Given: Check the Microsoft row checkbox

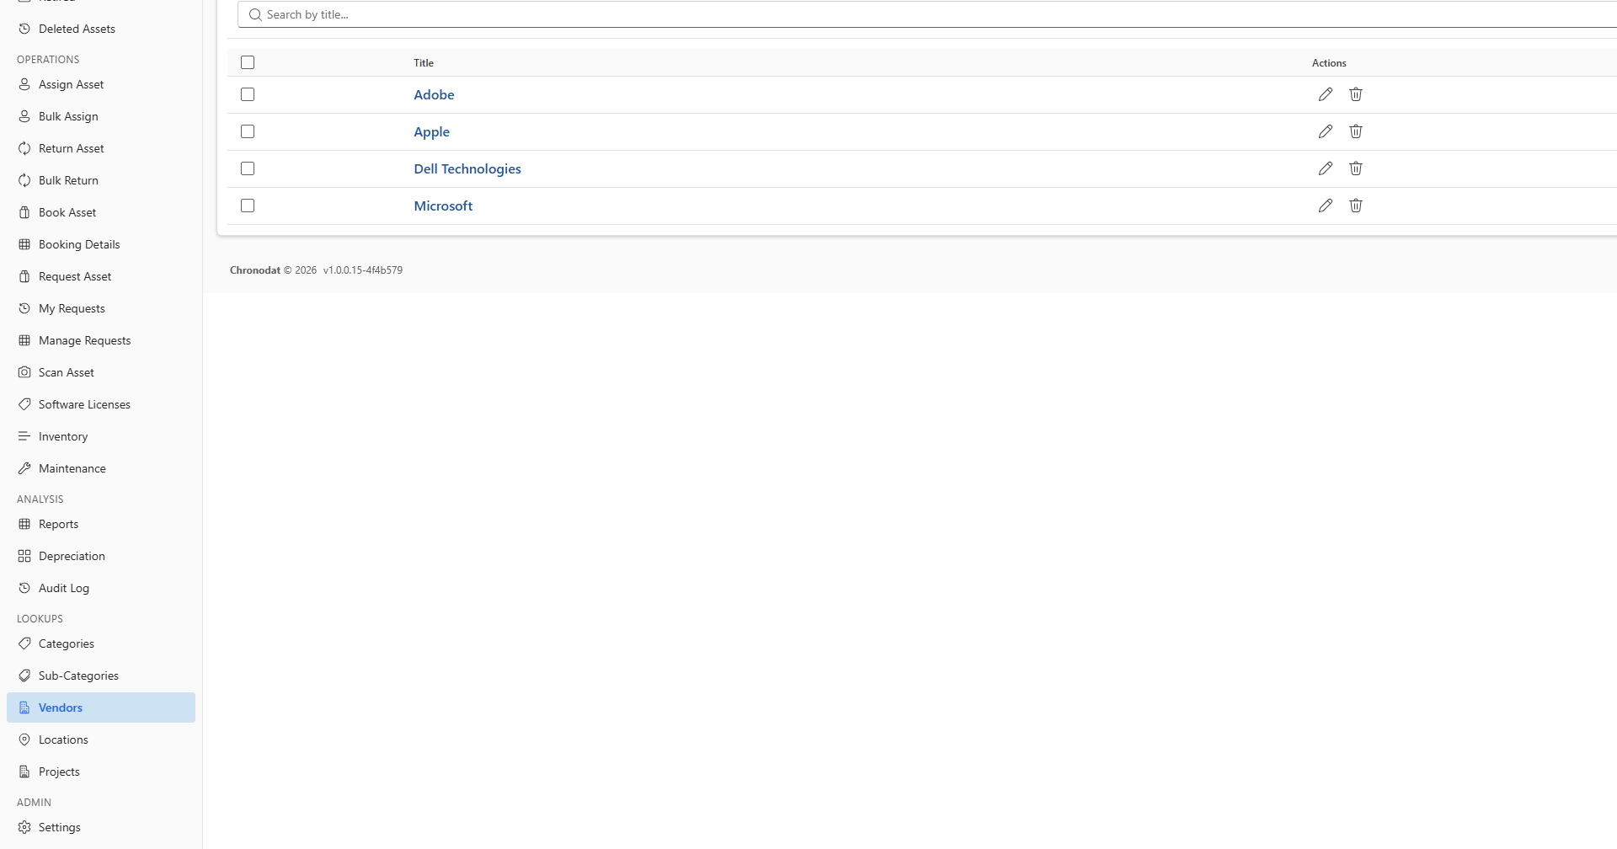Looking at the screenshot, I should 248,206.
